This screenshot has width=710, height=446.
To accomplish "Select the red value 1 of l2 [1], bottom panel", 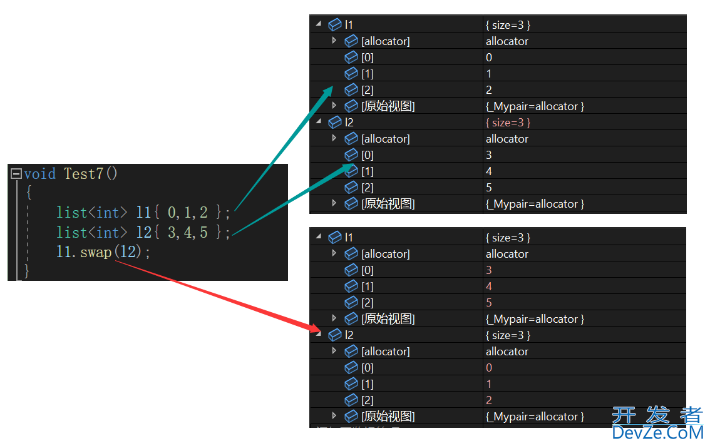I will click(x=489, y=384).
